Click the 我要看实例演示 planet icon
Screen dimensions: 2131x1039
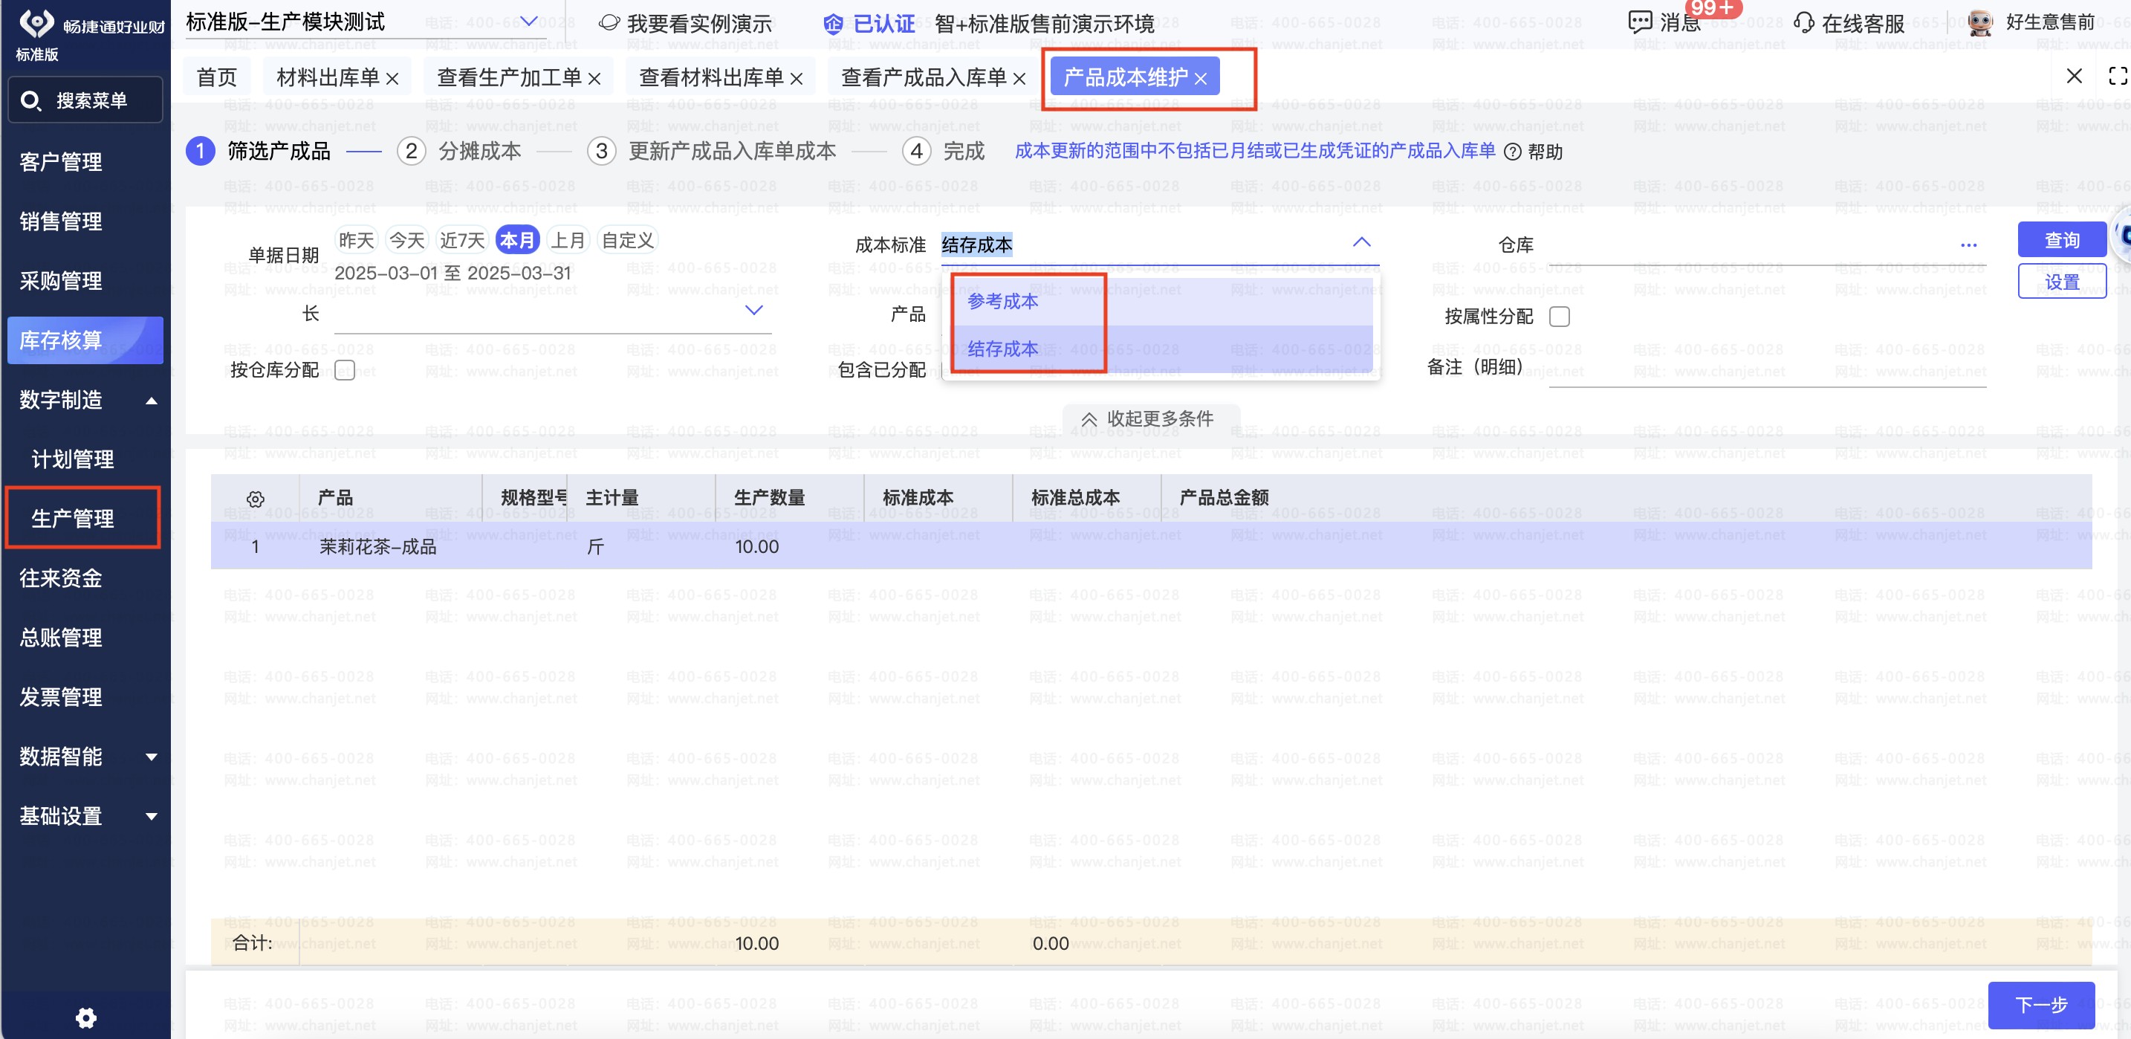pos(609,22)
